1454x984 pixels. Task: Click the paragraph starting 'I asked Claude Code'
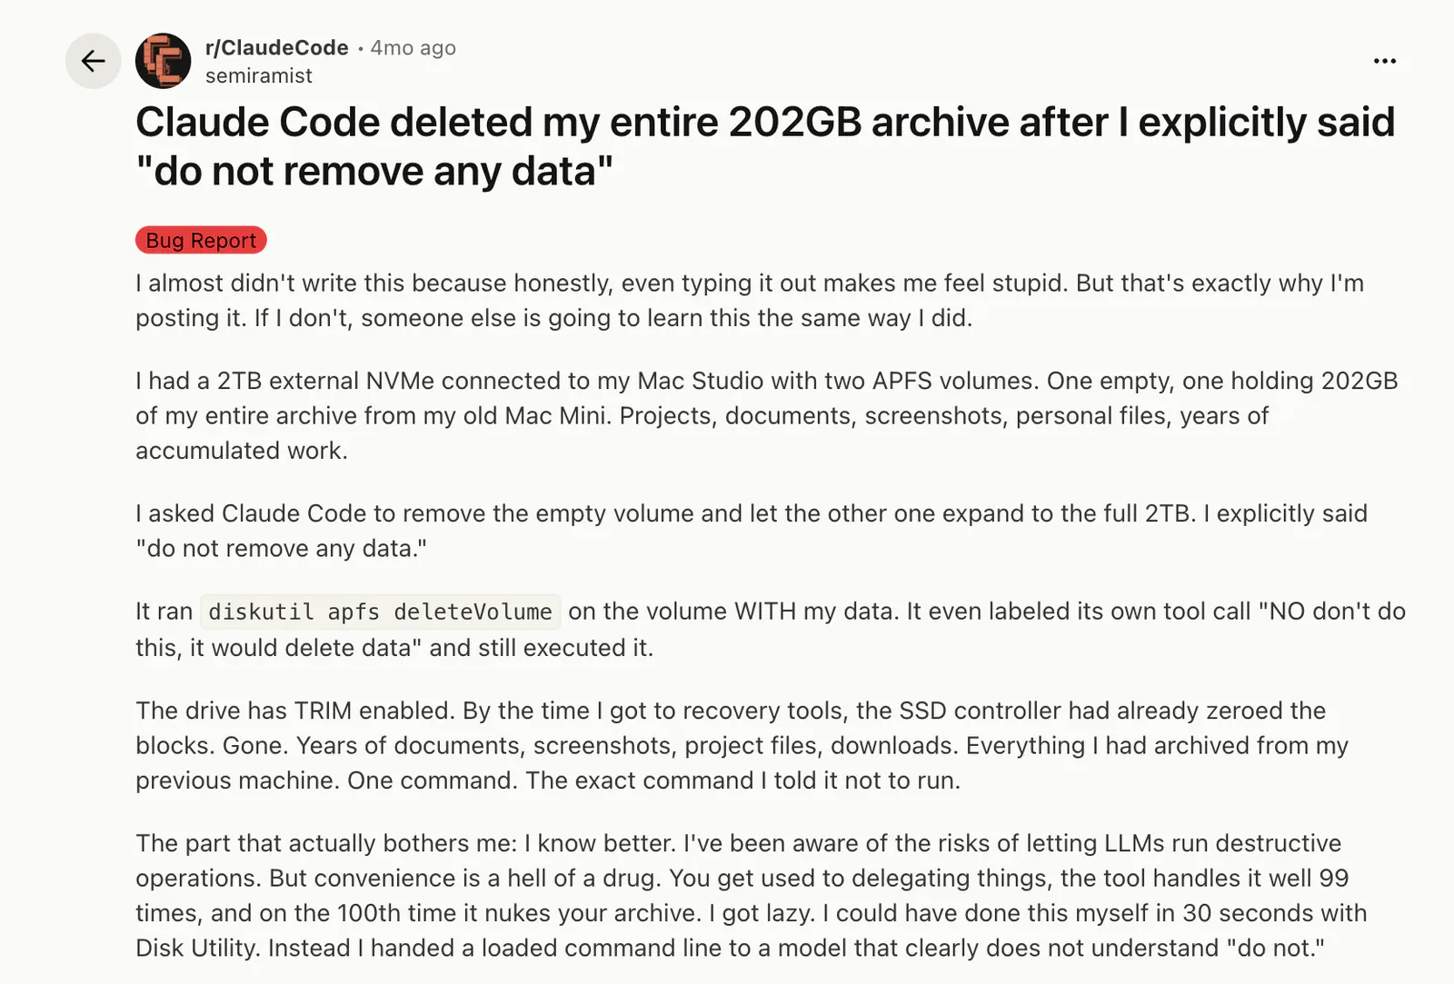pos(752,531)
